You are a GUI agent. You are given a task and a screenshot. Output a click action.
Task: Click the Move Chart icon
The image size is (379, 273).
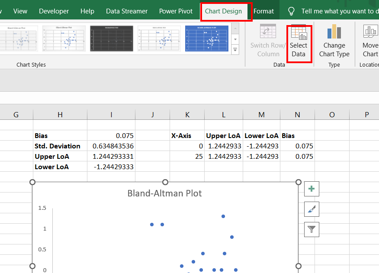pos(371,32)
